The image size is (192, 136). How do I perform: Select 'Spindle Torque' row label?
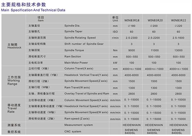[74, 50]
